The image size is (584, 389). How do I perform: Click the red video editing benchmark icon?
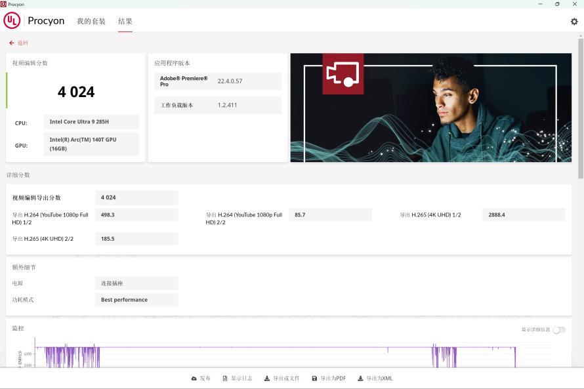(343, 73)
